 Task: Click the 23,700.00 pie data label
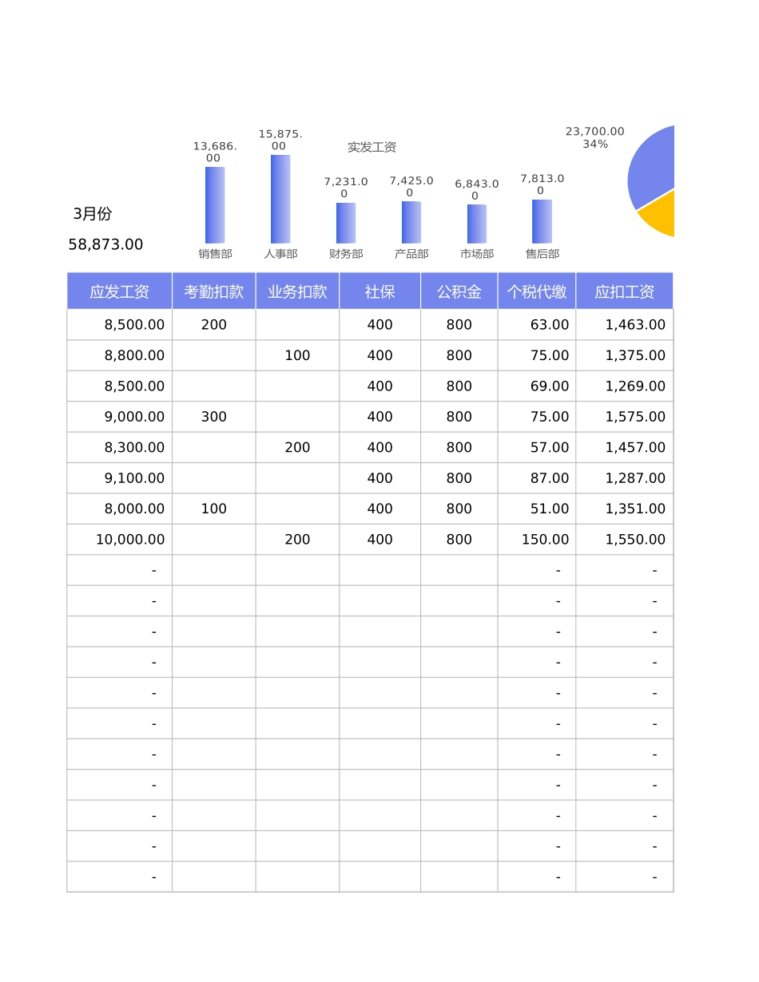(594, 132)
